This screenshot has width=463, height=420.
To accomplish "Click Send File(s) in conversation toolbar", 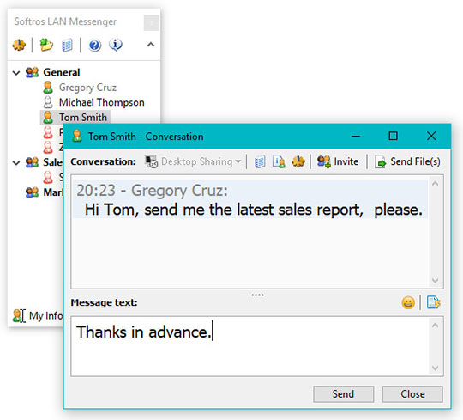I will [x=407, y=161].
